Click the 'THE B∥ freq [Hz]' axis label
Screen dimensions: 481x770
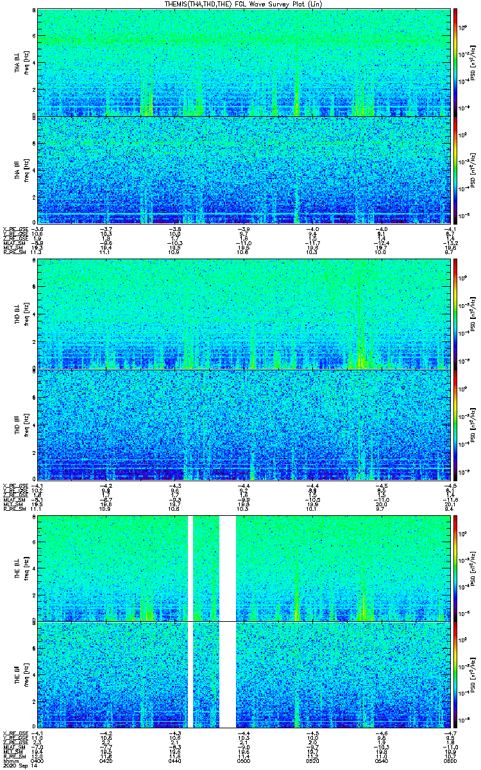click(21, 676)
